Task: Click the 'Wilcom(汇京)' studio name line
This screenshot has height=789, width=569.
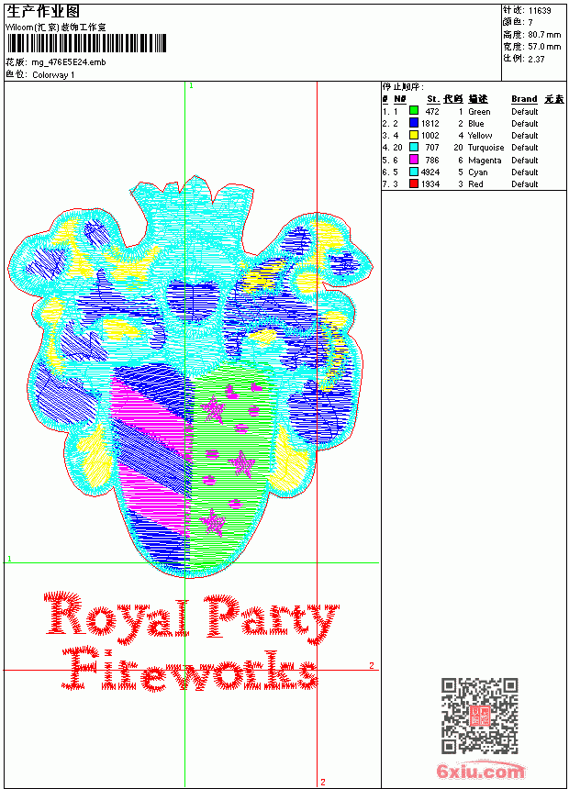Action: [x=56, y=28]
